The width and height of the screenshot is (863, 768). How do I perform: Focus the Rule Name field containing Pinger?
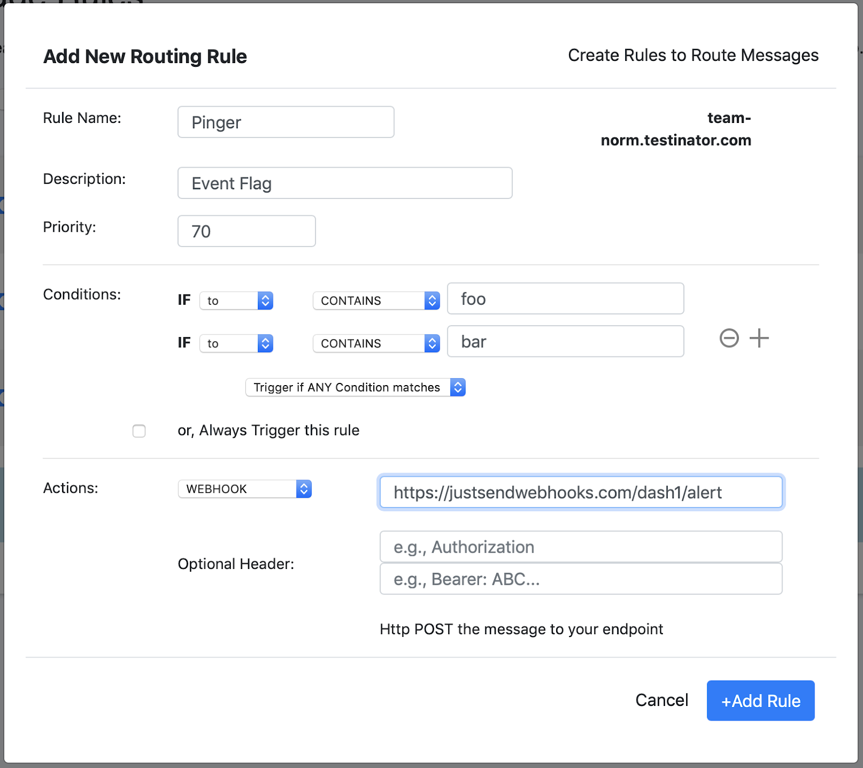coord(286,122)
